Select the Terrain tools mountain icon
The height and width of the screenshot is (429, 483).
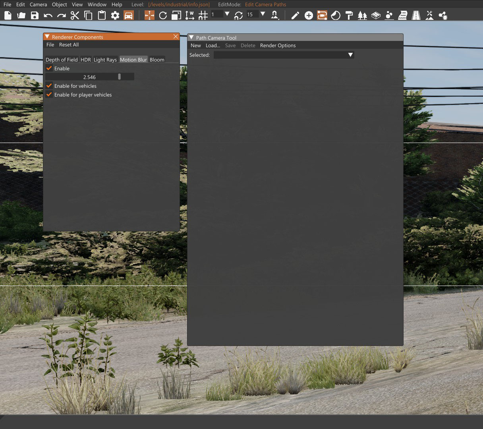point(429,15)
